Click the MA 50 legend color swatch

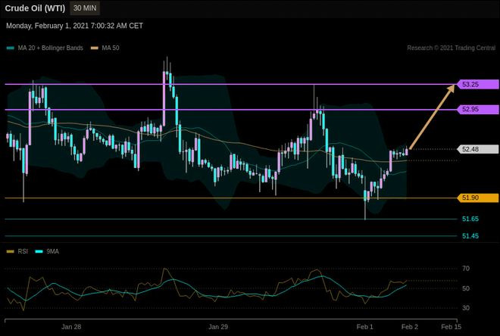(95, 48)
